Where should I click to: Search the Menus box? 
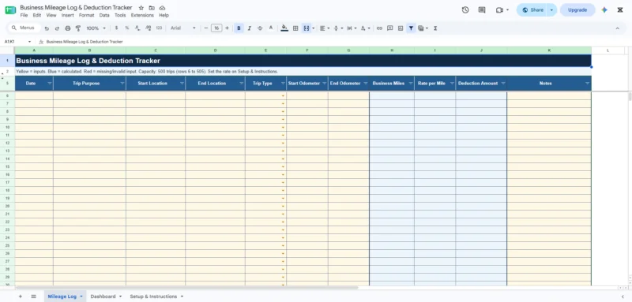point(24,28)
